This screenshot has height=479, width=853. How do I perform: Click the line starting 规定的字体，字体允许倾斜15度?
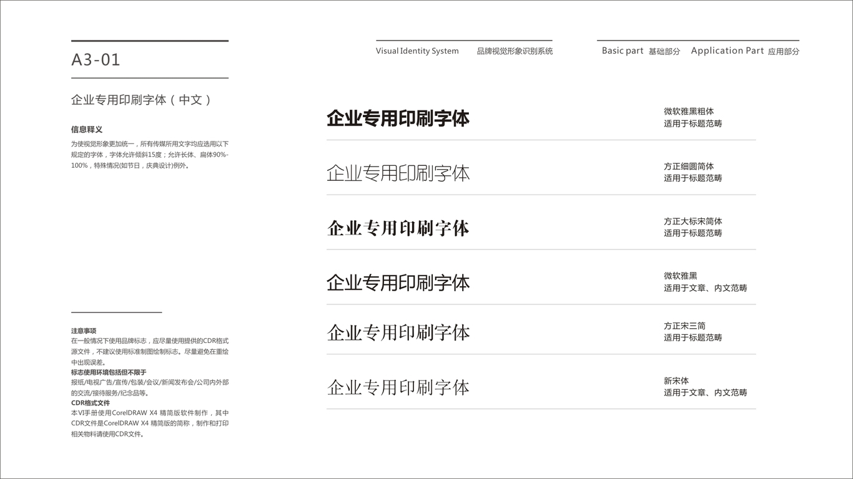[150, 155]
